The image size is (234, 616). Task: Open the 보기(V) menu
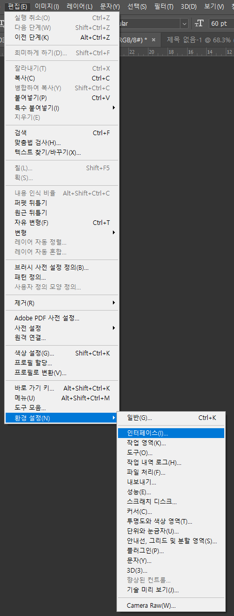click(214, 7)
